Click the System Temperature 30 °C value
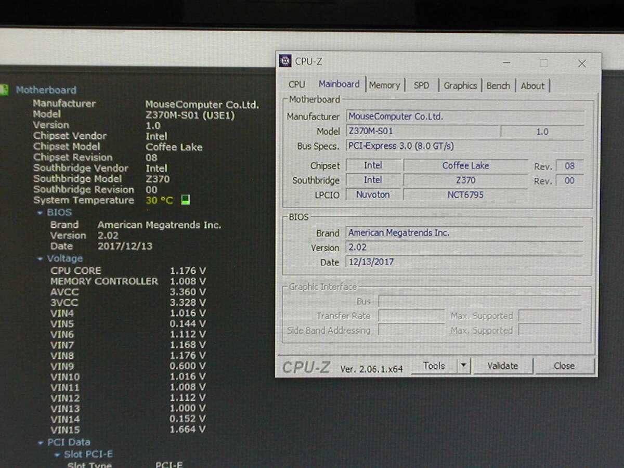624x468 pixels. 159,200
